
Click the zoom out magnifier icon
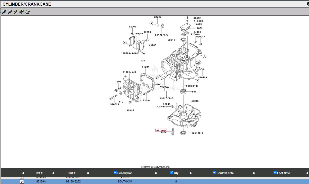click(x=10, y=12)
